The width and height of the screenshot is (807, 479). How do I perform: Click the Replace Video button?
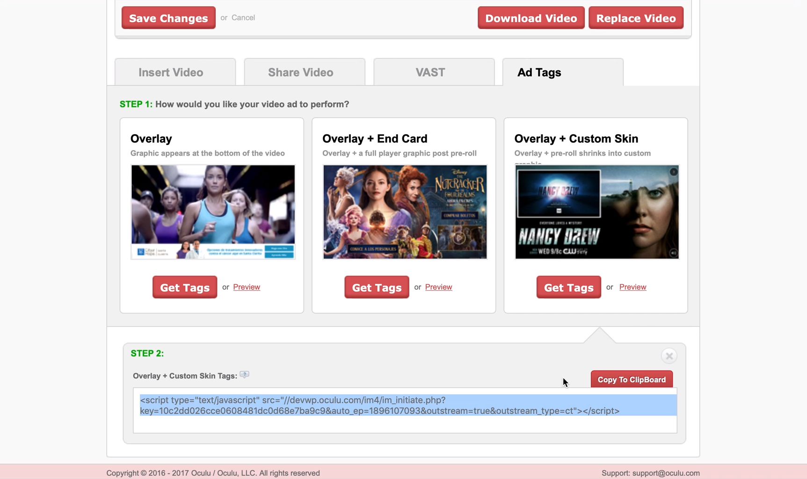tap(636, 18)
